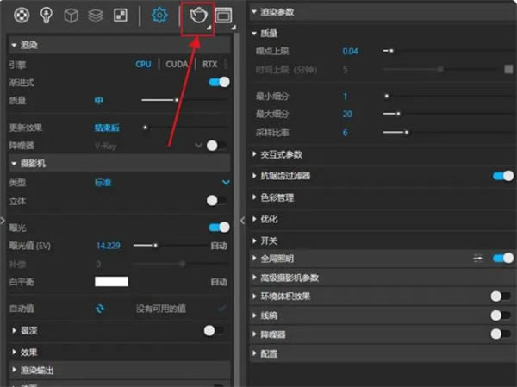Toggle the 曝光 exposure switch
Screen dimensions: 517x387
pos(219,227)
